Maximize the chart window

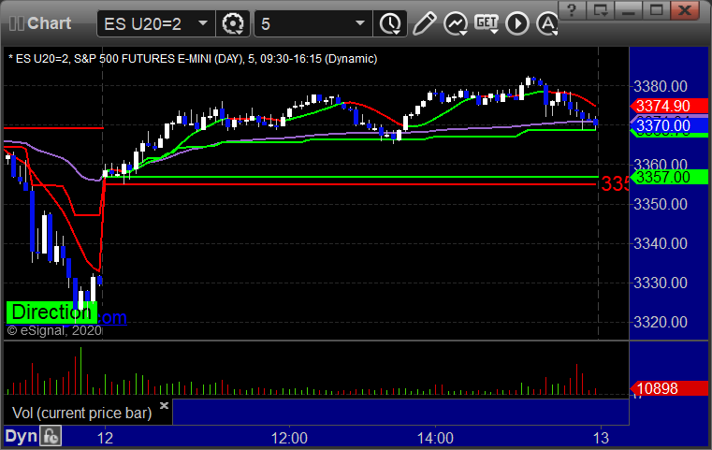[x=656, y=10]
